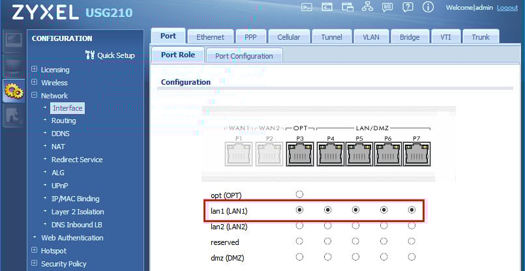Open the VTI tab
The height and width of the screenshot is (271, 525).
[x=445, y=36]
